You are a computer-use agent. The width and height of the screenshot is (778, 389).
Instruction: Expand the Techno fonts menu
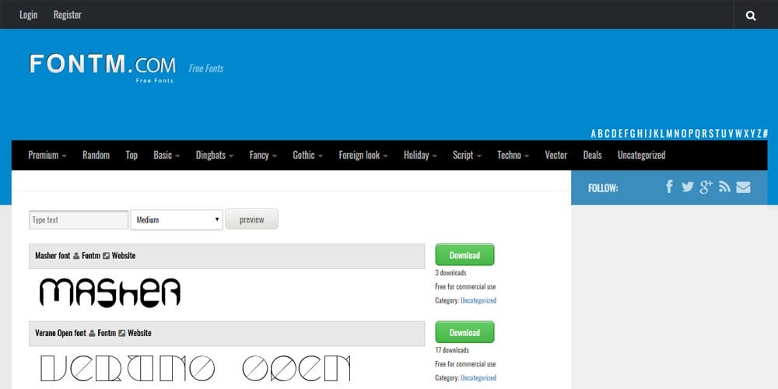(x=513, y=156)
